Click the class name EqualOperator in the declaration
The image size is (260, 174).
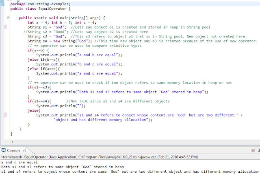pyautogui.click(x=52, y=9)
